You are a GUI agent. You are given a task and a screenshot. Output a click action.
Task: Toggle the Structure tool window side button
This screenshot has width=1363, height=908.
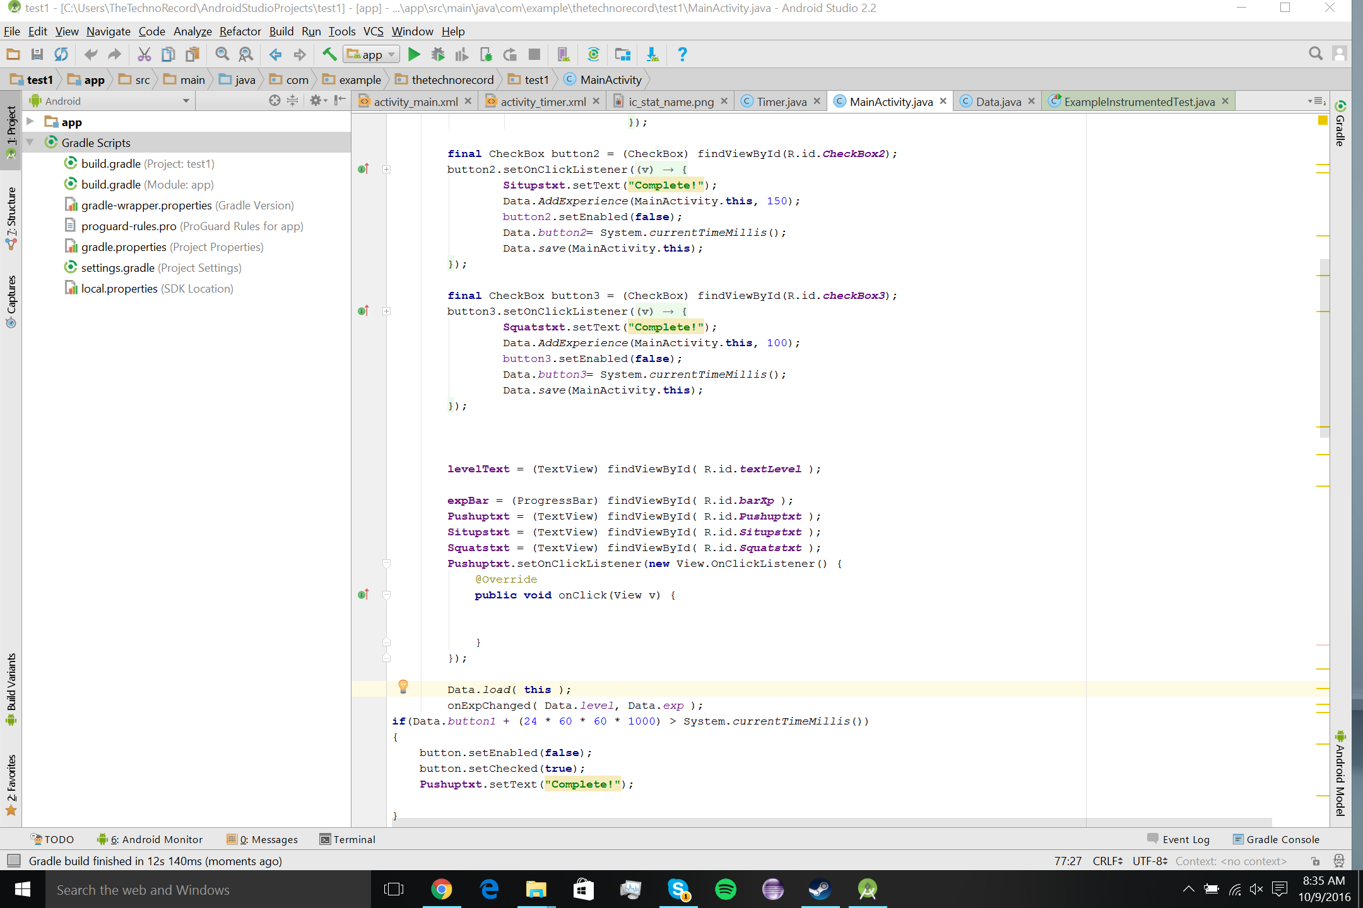tap(11, 218)
